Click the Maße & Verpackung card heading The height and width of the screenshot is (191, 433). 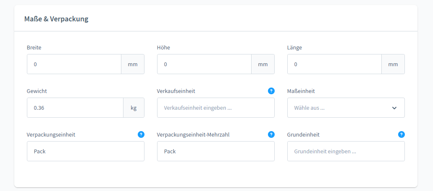56,19
